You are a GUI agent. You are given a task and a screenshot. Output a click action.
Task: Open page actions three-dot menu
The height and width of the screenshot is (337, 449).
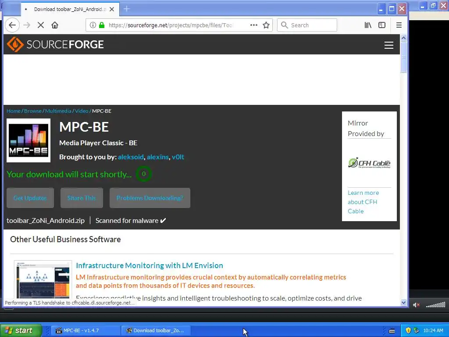[x=254, y=25]
